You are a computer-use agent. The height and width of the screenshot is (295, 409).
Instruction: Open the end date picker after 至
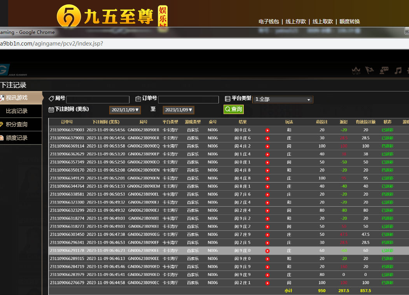pos(178,110)
